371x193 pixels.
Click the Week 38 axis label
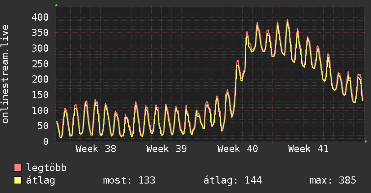coord(96,149)
